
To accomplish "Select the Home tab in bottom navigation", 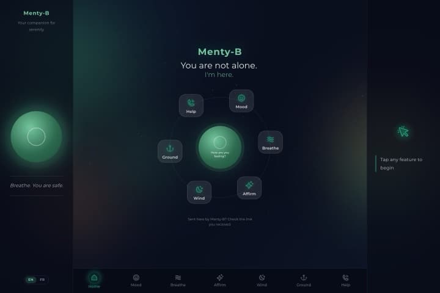I will point(94,280).
